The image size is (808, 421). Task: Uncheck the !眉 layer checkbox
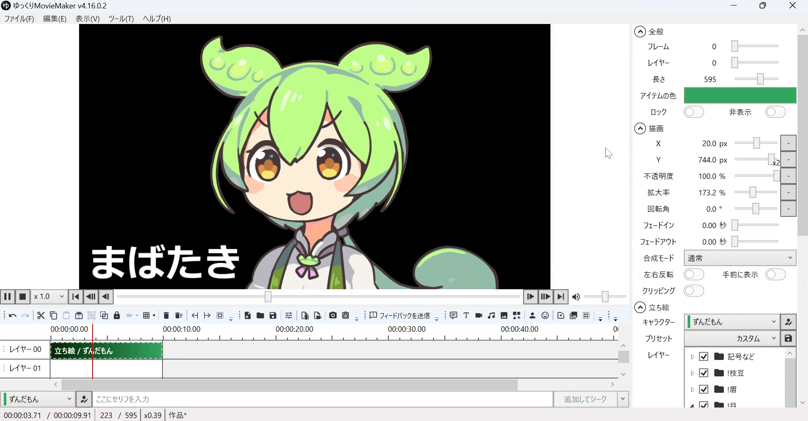click(704, 389)
